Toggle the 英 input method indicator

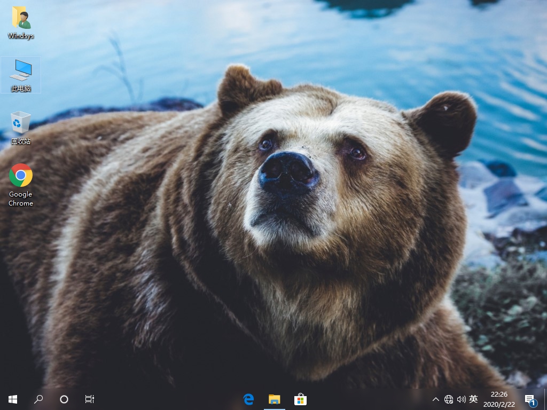click(x=473, y=399)
